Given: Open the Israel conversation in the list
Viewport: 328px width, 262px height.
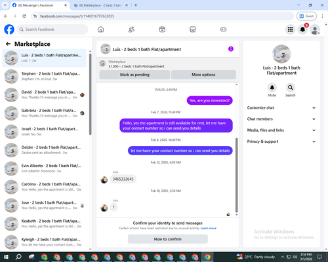Looking at the screenshot, I should pyautogui.click(x=44, y=132).
